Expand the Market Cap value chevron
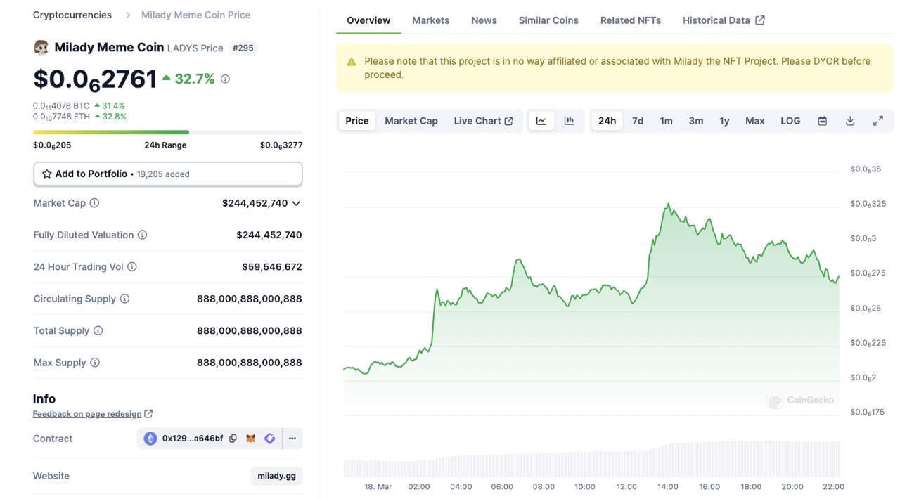The height and width of the screenshot is (499, 900). 296,203
